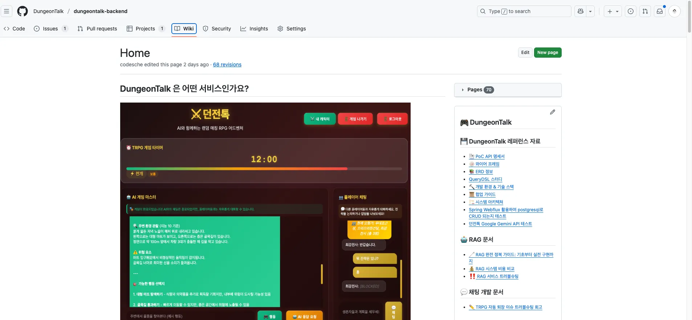Open the RAG 서비스 트러블슈팅 link

493,277
